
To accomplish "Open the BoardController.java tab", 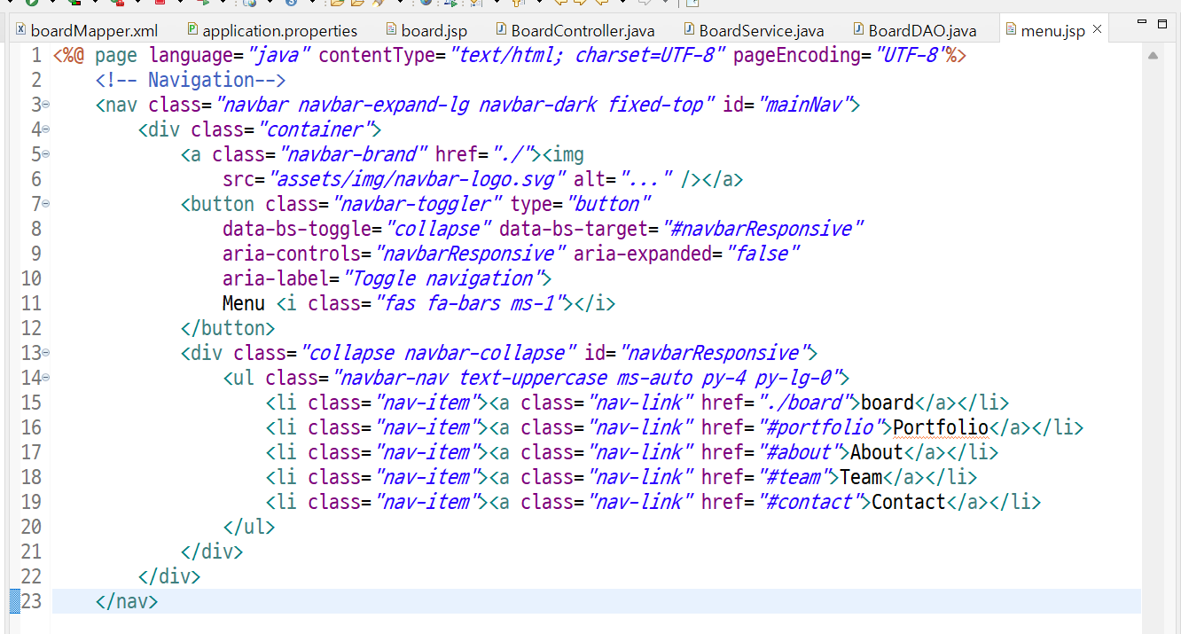I will click(583, 31).
